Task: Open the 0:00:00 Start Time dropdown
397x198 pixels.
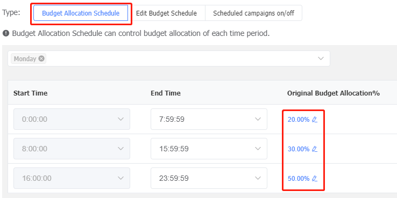Action: [x=72, y=119]
